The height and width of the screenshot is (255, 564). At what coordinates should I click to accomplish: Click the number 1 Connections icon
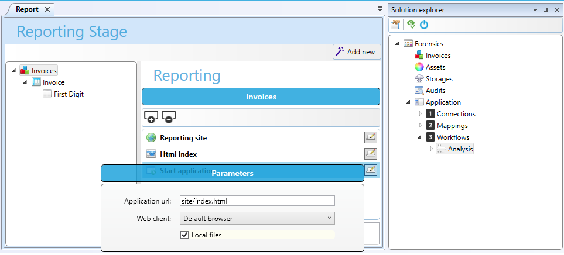[x=430, y=114]
